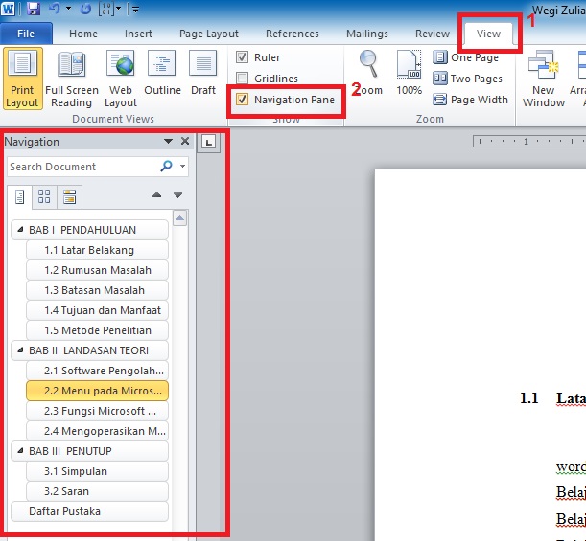Open the Review tab
586x541 pixels.
click(433, 34)
